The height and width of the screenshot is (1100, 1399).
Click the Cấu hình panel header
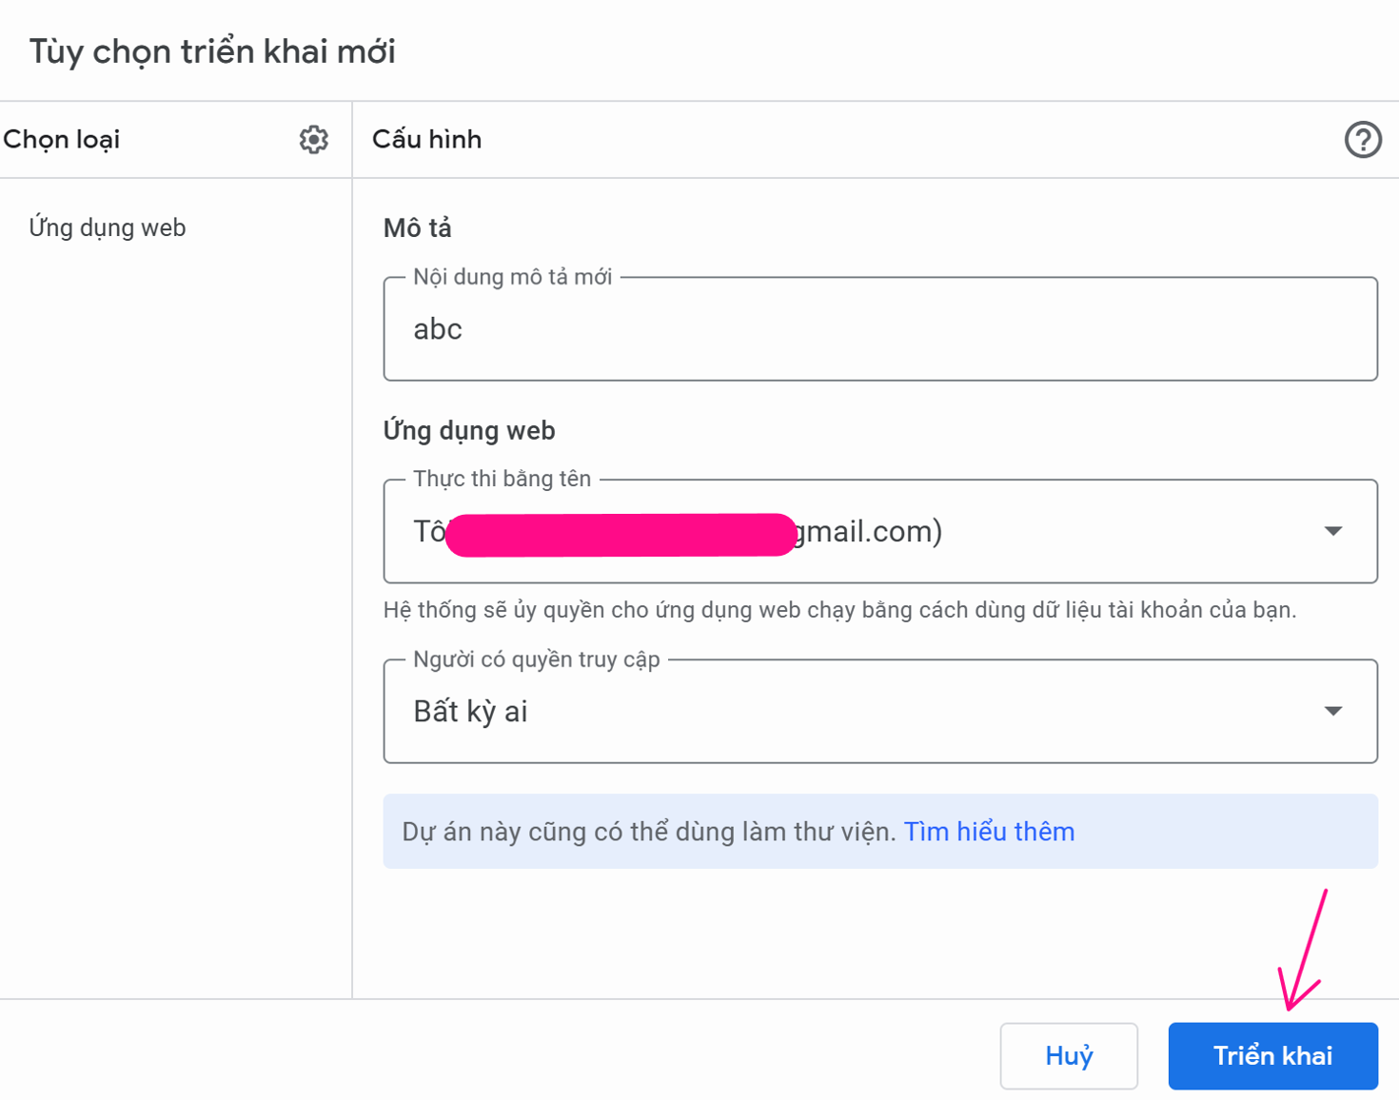[426, 140]
